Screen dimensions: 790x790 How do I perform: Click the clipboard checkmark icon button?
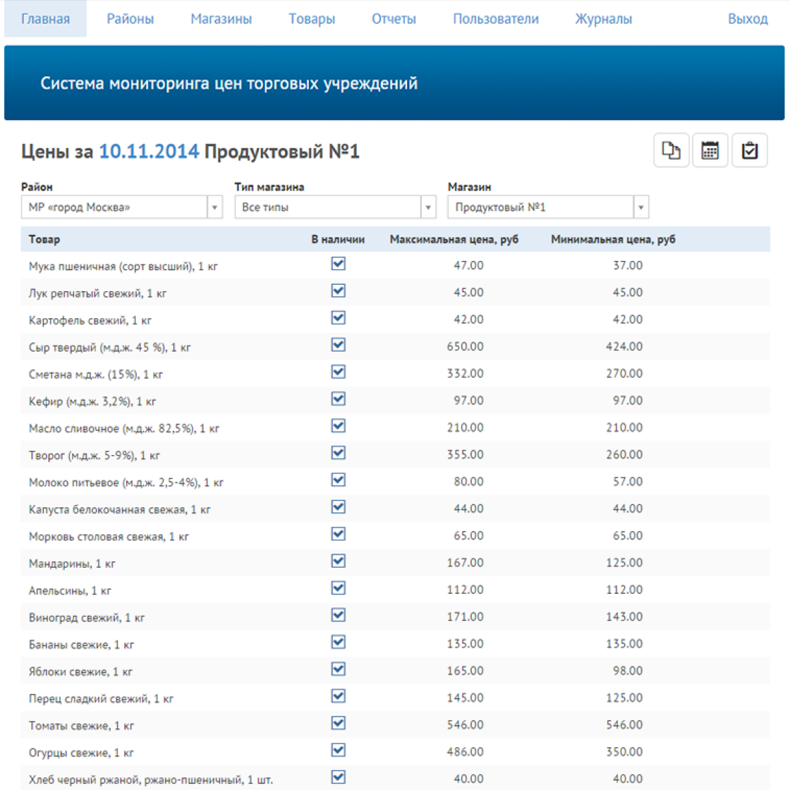749,151
